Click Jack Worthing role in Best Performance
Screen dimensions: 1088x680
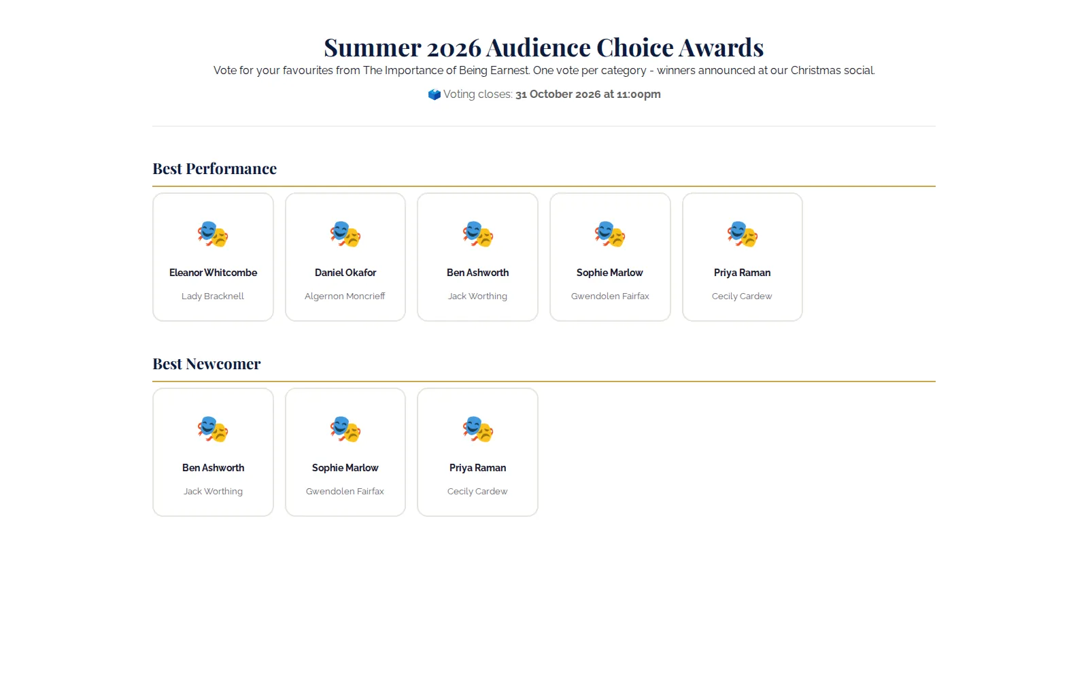click(478, 296)
